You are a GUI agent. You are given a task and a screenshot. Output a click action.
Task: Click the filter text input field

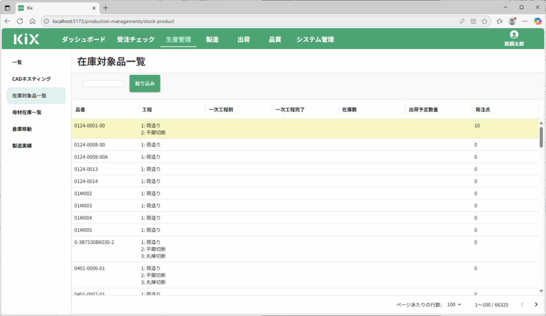pos(103,84)
